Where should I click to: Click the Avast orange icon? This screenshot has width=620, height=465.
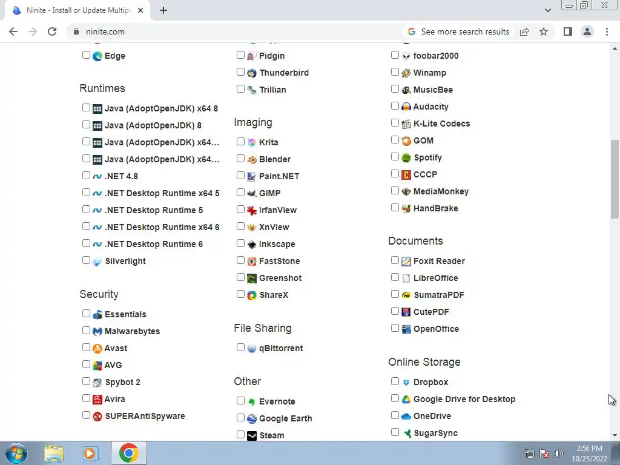[97, 348]
